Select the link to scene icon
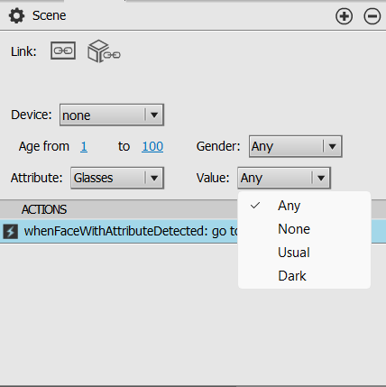 63,51
